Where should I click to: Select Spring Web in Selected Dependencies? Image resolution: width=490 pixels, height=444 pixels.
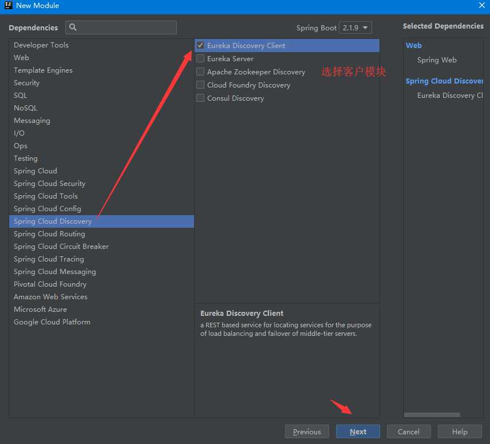coord(437,60)
